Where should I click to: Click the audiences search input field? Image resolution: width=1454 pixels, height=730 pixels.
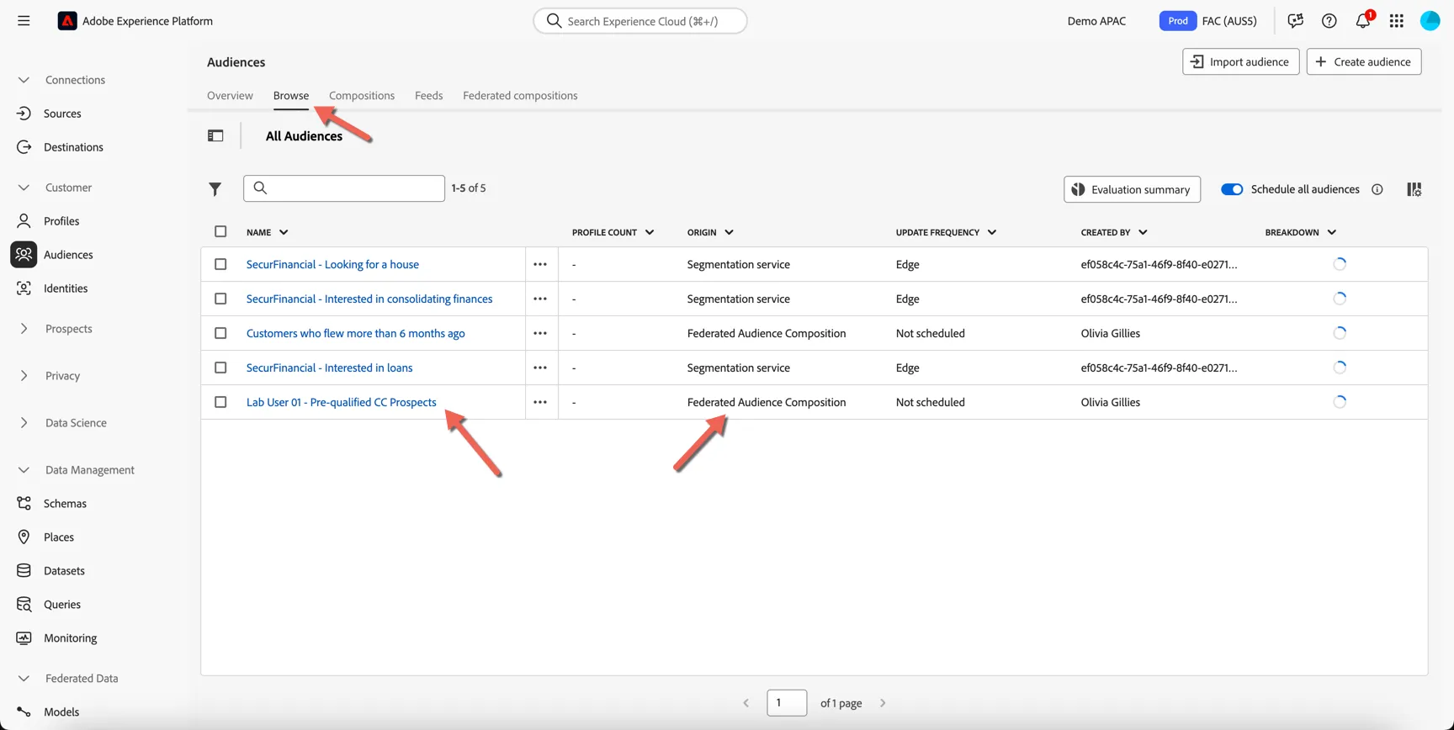click(x=344, y=188)
